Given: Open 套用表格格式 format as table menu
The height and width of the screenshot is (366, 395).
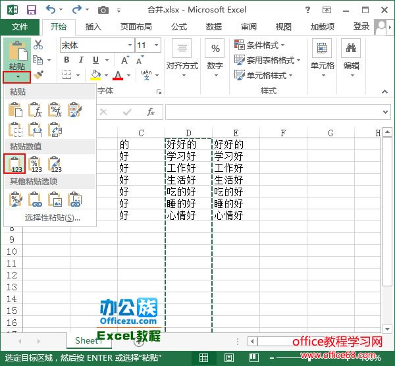Looking at the screenshot, I should (267, 60).
